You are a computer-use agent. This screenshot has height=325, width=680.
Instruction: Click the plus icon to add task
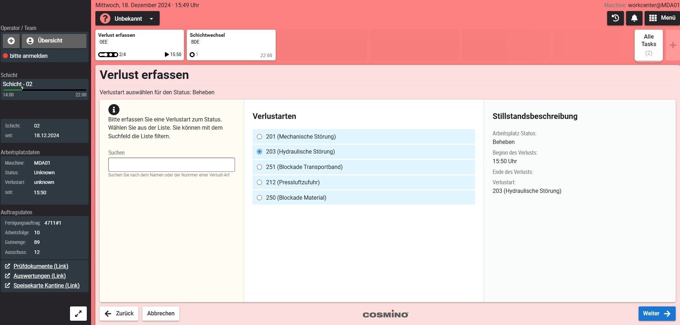click(x=672, y=45)
